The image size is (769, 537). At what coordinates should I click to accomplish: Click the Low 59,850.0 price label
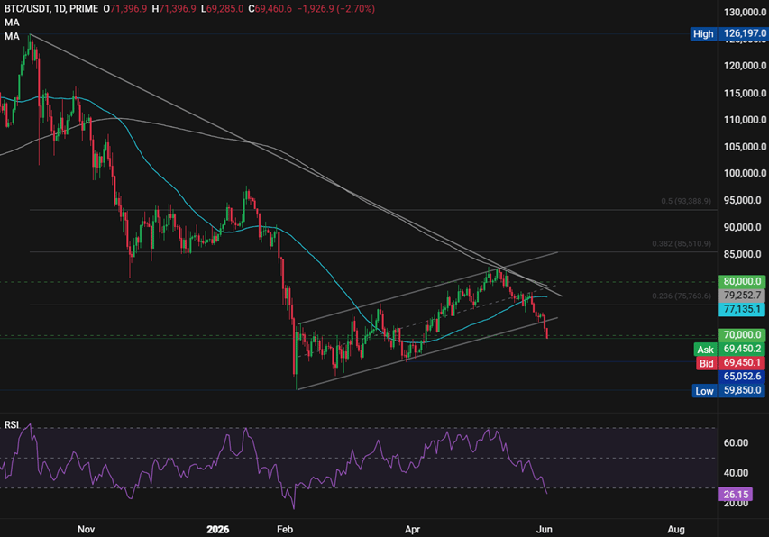tap(728, 390)
